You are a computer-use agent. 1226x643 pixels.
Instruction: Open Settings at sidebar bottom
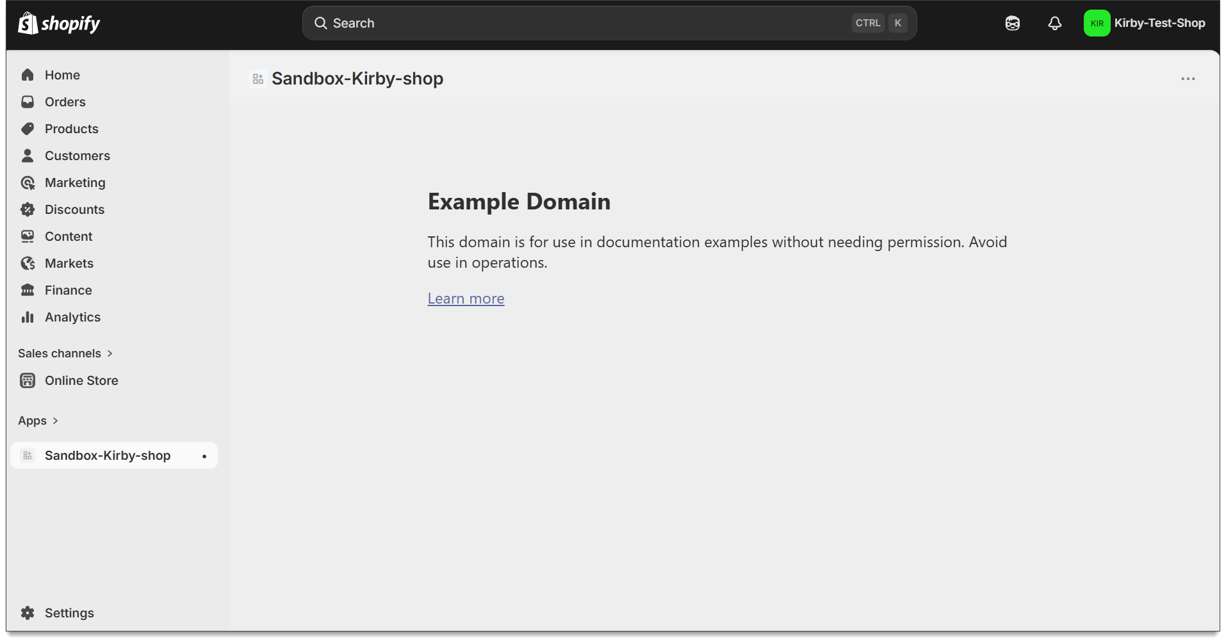click(114, 613)
